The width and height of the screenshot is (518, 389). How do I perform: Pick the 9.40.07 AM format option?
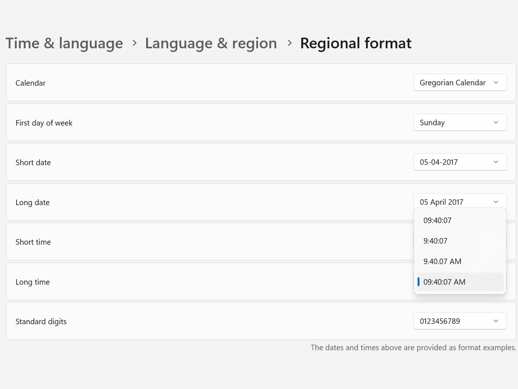click(442, 261)
